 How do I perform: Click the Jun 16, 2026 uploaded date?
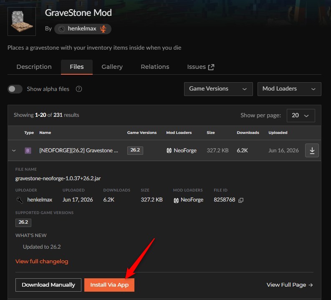click(x=283, y=151)
